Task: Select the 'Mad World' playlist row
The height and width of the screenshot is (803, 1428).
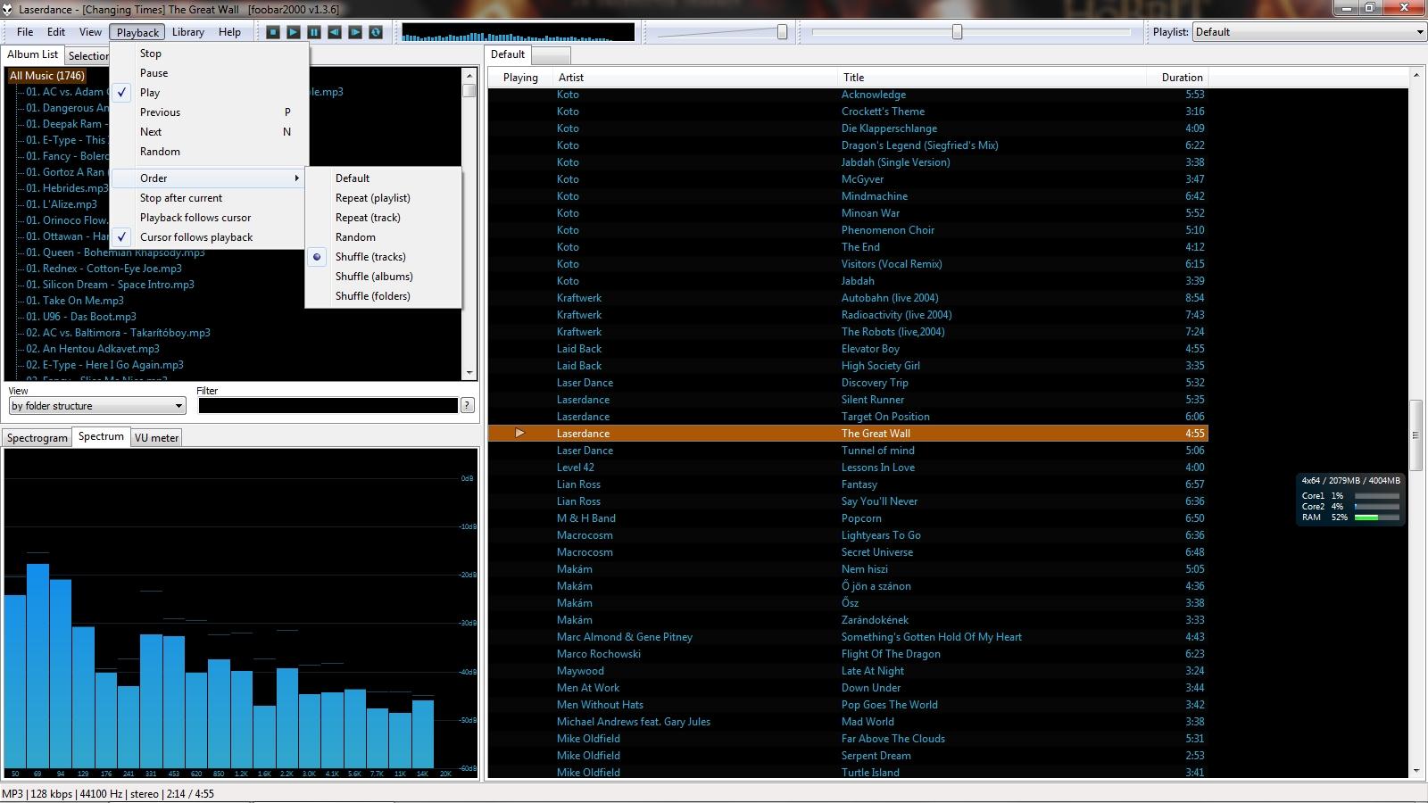Action: pyautogui.click(x=848, y=722)
